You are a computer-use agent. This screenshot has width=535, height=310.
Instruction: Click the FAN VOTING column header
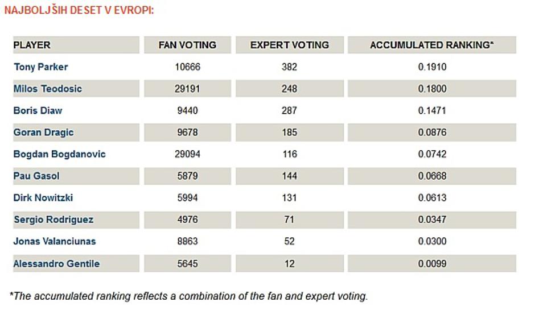click(x=187, y=45)
